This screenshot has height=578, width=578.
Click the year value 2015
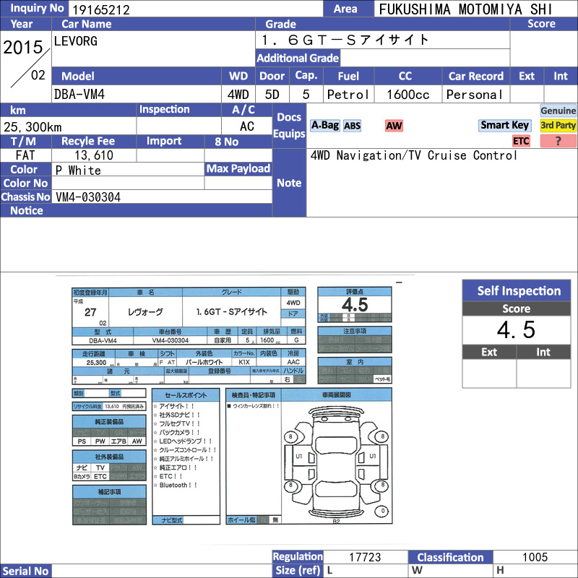pyautogui.click(x=23, y=47)
